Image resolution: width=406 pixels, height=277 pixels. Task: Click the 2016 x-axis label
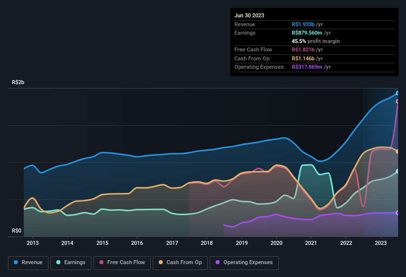pyautogui.click(x=137, y=243)
